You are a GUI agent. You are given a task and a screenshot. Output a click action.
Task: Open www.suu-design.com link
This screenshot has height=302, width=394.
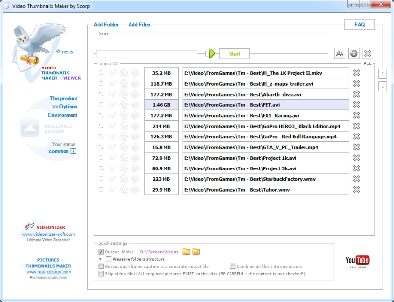coord(48,272)
